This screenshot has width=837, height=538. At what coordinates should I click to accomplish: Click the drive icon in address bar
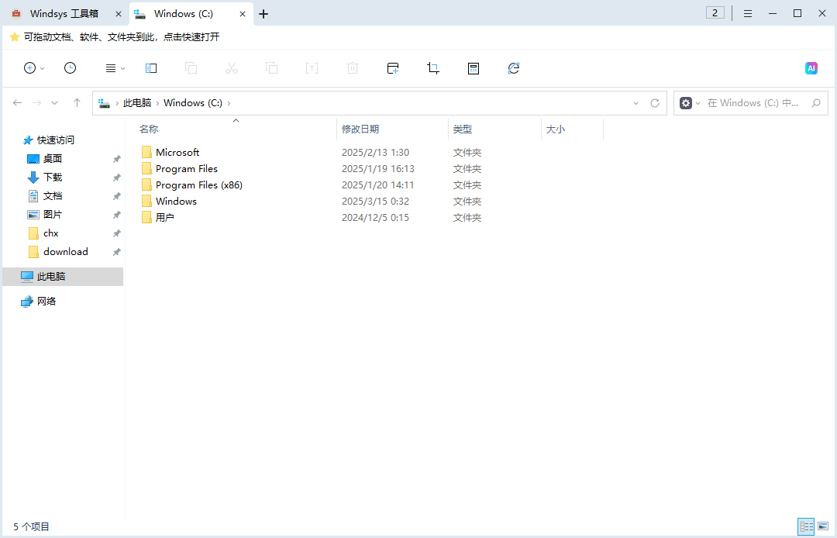pyautogui.click(x=104, y=104)
